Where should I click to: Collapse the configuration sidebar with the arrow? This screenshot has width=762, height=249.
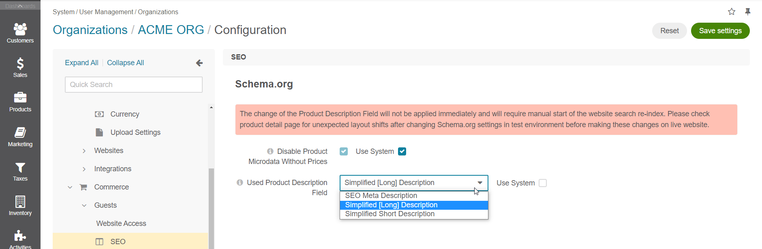pos(199,63)
